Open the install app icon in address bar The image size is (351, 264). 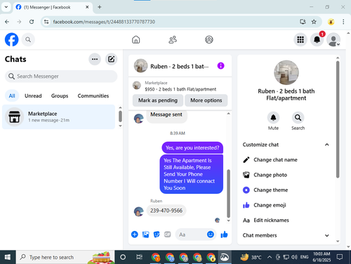click(x=303, y=22)
